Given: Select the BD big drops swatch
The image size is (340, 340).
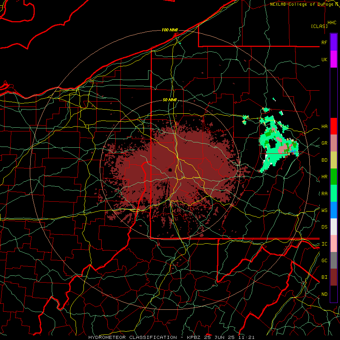Looking at the screenshot, I should click(x=334, y=160).
